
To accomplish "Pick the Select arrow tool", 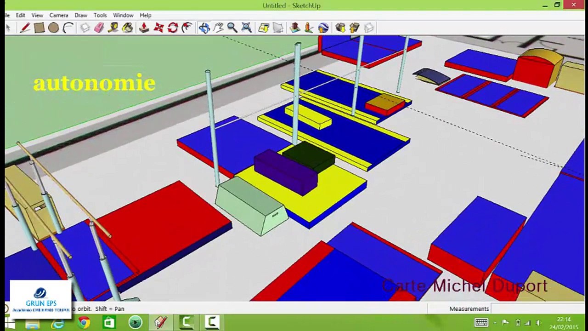I will (8, 28).
